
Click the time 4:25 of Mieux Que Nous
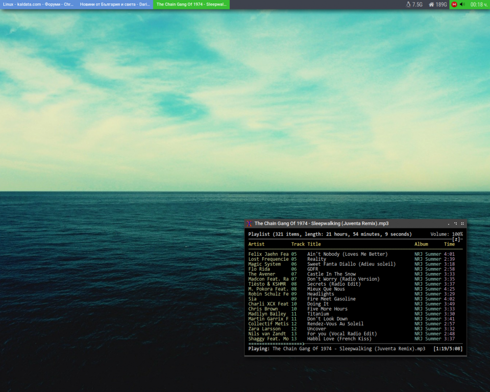coord(449,289)
